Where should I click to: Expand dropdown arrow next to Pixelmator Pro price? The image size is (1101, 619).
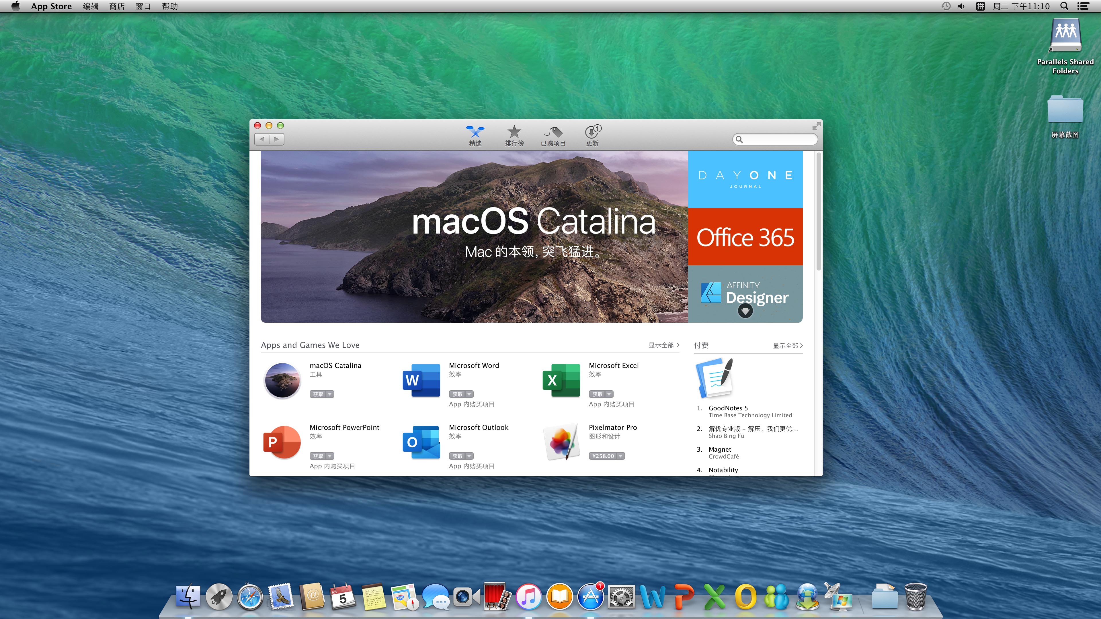point(620,456)
